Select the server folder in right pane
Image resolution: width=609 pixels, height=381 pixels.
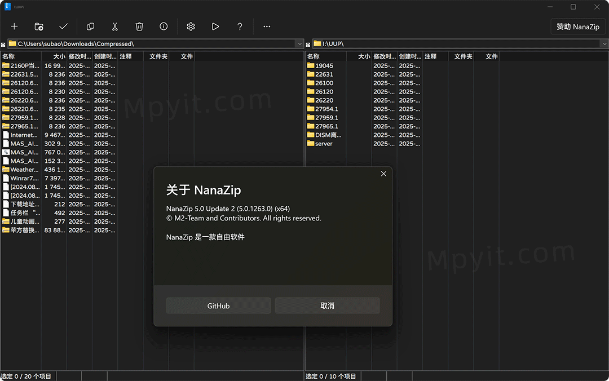(x=320, y=143)
